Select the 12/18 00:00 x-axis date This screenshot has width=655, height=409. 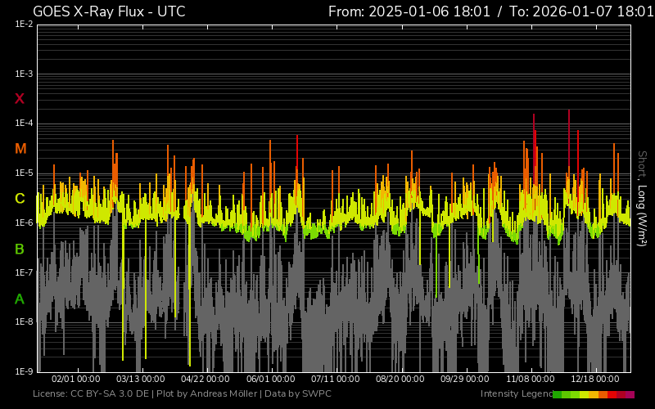coord(594,380)
